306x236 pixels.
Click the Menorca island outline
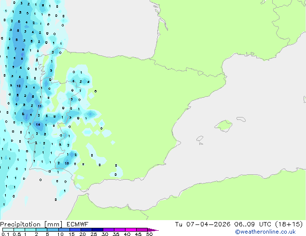[x=241, y=119]
